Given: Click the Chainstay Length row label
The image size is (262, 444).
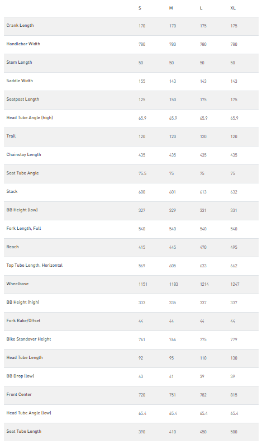Looking at the screenshot, I should coord(24,154).
